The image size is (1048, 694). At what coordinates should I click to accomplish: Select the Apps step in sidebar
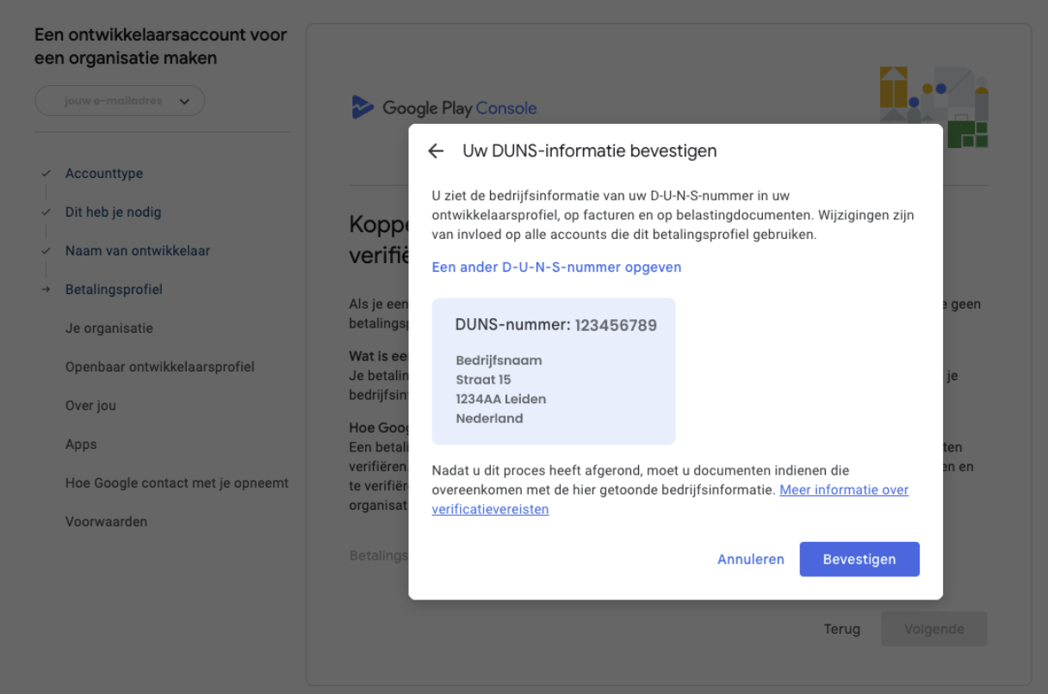click(81, 445)
